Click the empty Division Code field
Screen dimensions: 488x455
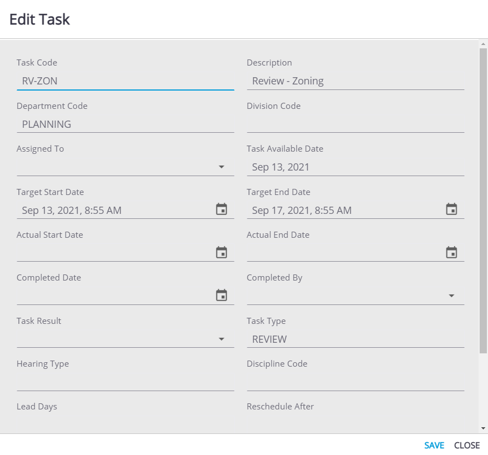point(355,124)
